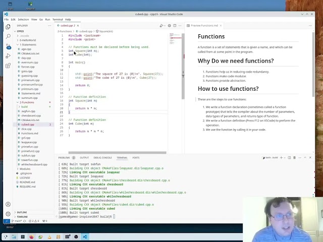Open the new terminal launch profile dropdown
Screen dimensions: 323x242
(x=285, y=158)
